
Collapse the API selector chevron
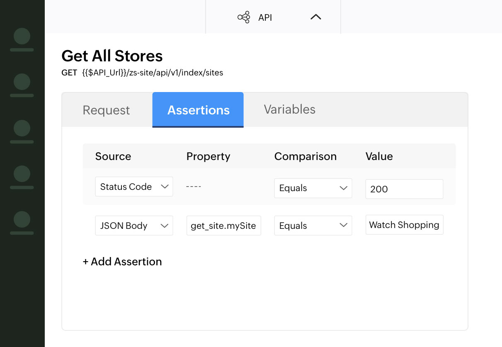(316, 17)
